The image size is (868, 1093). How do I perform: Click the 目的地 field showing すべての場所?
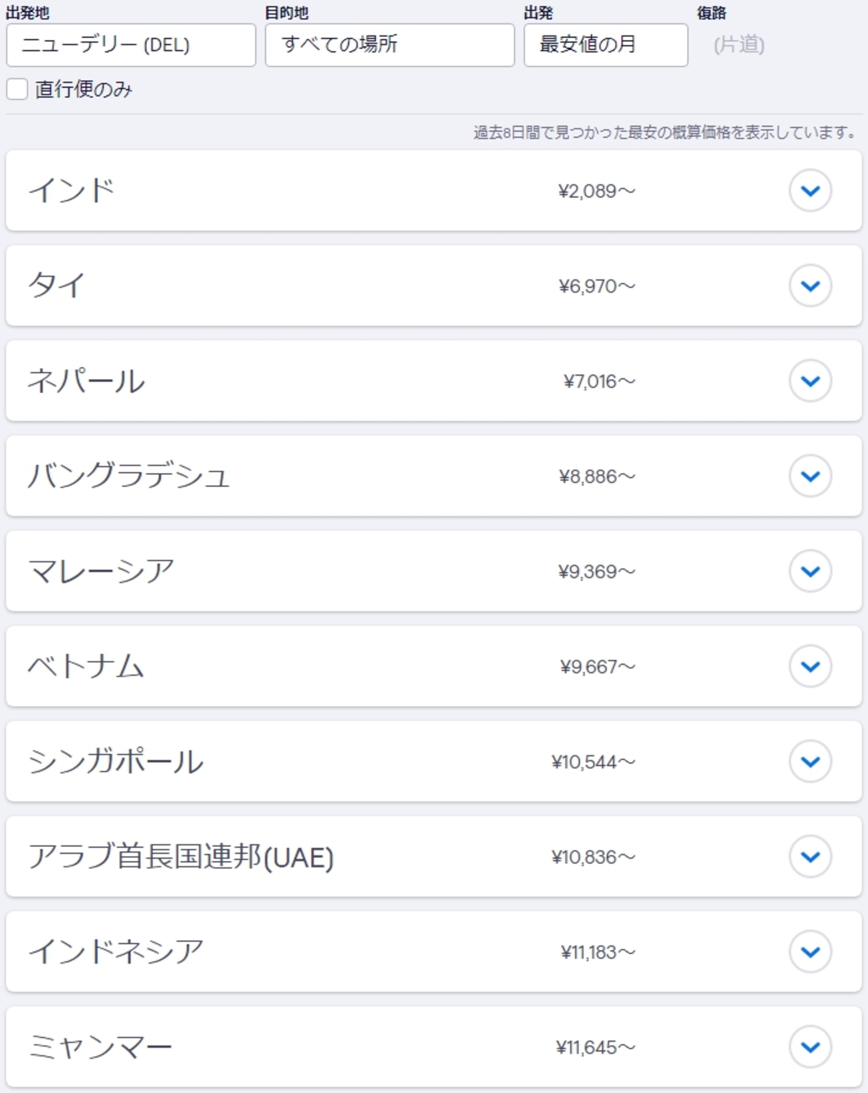tap(389, 45)
